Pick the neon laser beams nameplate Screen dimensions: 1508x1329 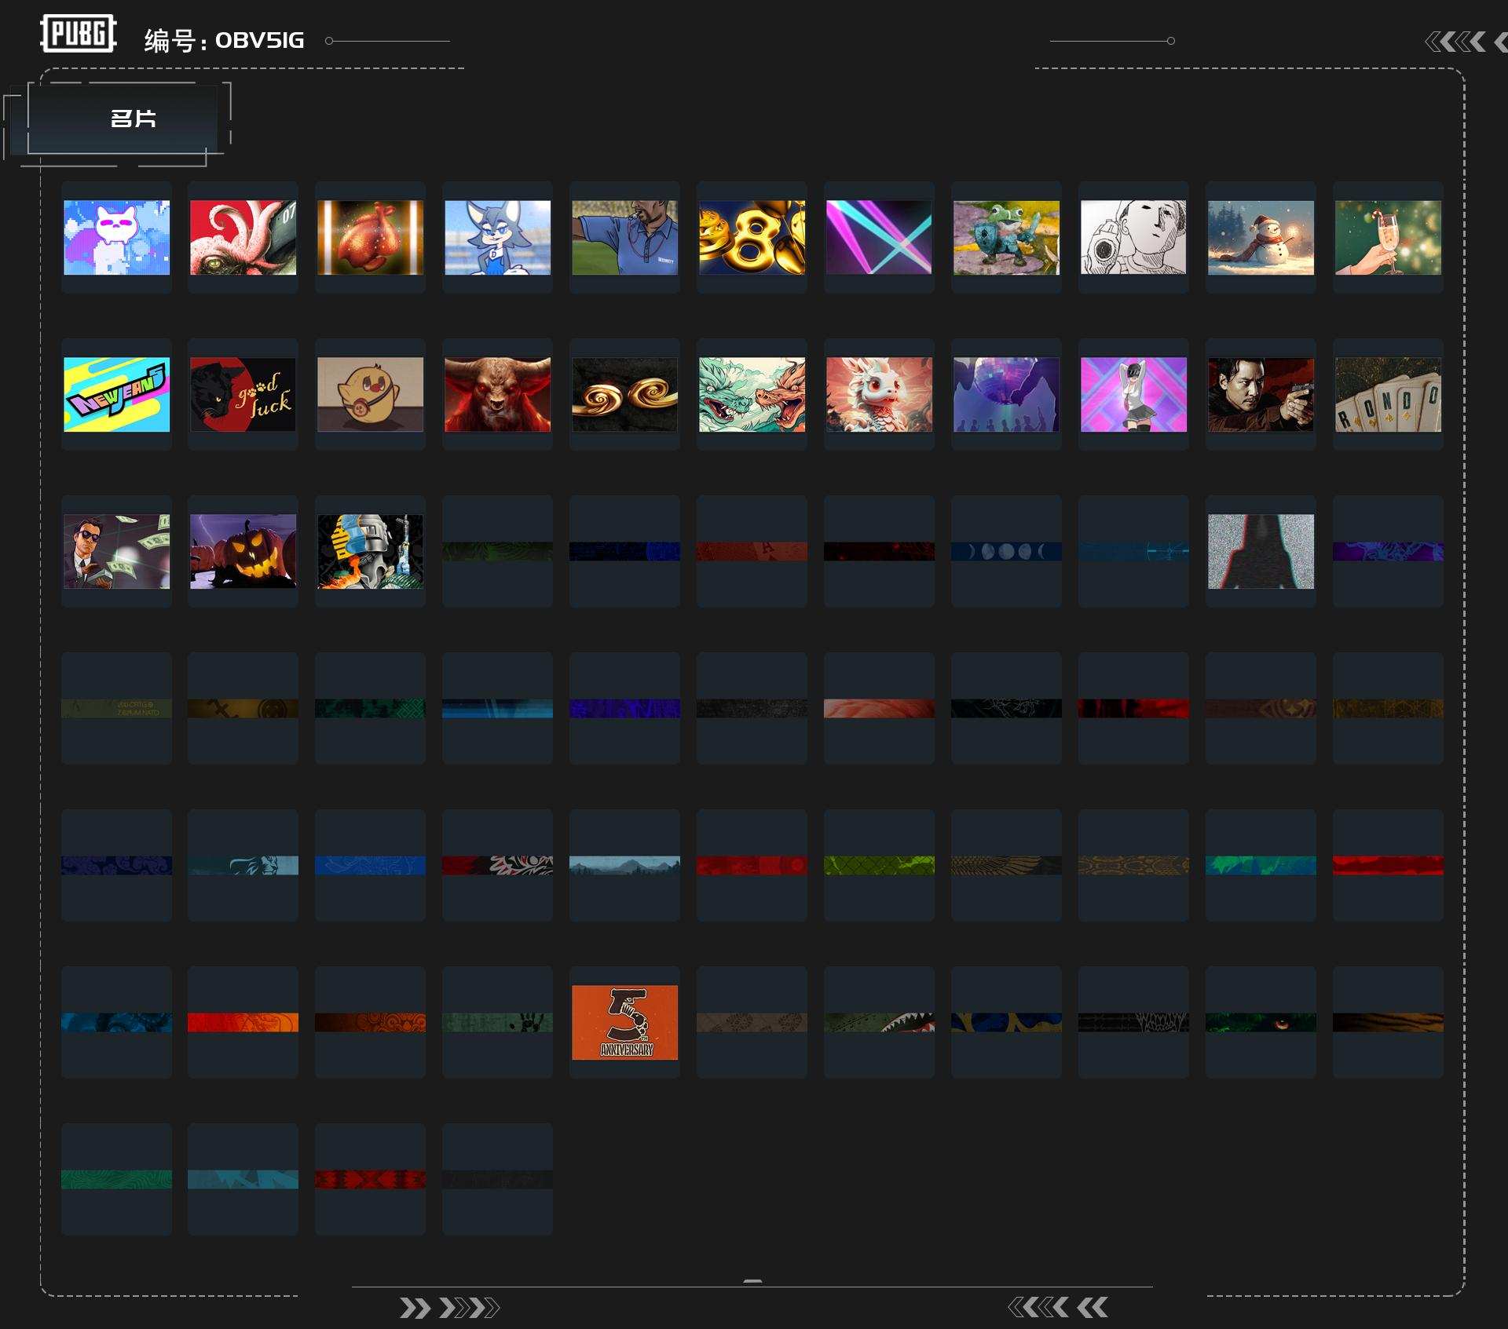pyautogui.click(x=880, y=238)
